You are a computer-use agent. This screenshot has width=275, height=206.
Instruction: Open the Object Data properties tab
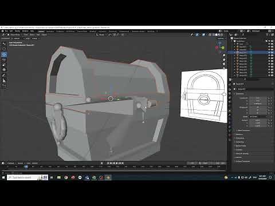point(230,130)
